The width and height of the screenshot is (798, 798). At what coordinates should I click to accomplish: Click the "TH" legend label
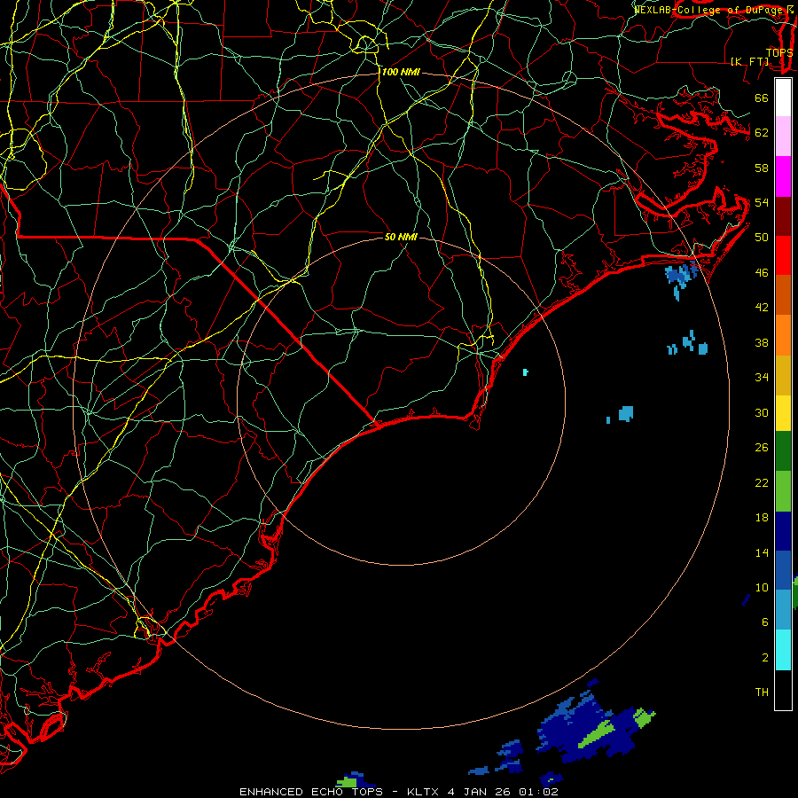[762, 692]
